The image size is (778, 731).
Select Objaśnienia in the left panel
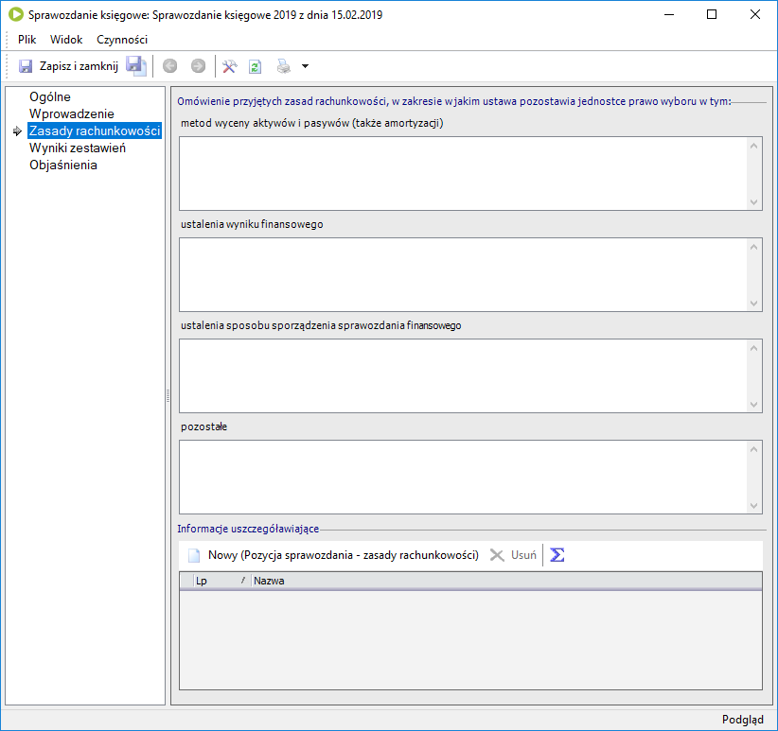click(63, 165)
